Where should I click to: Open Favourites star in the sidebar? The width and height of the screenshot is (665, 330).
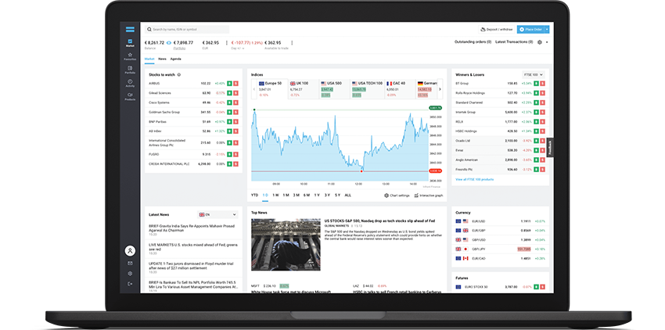pyautogui.click(x=130, y=56)
